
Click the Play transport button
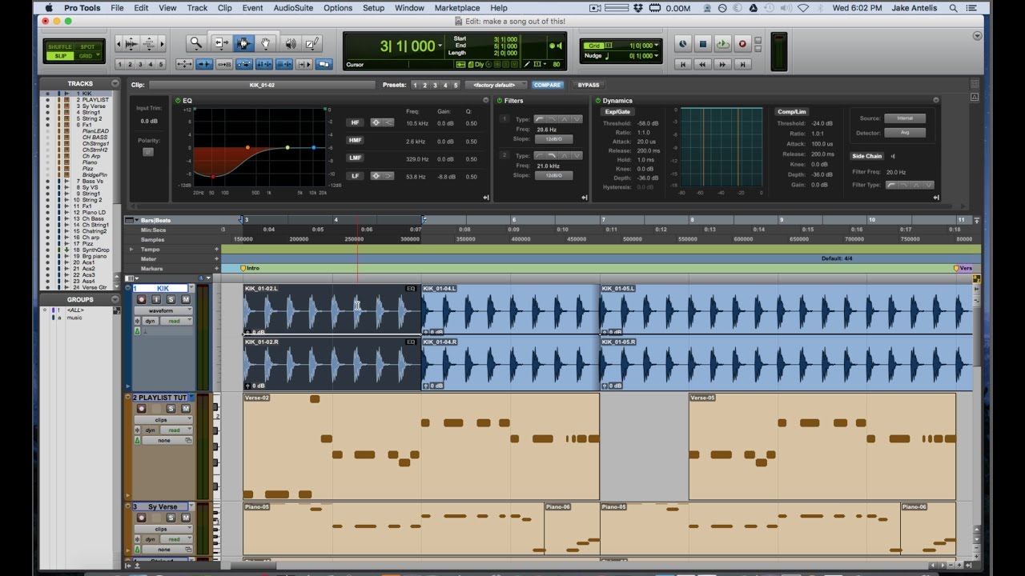pyautogui.click(x=722, y=45)
